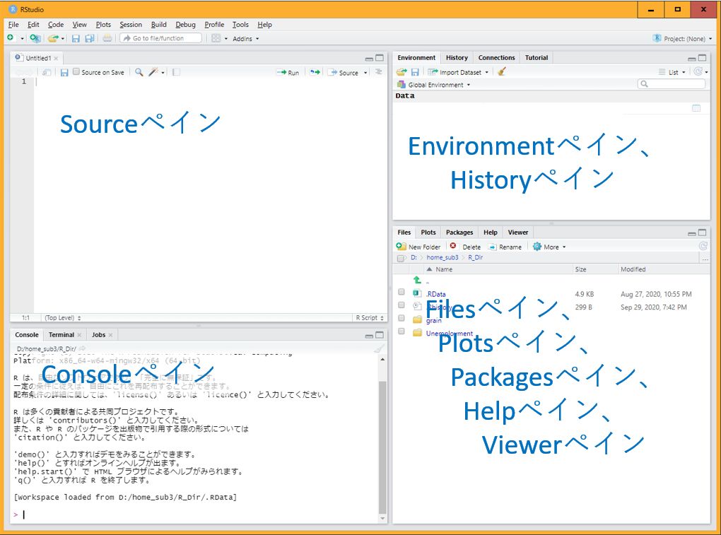The height and width of the screenshot is (535, 721).
Task: Close the Untitled1 tab
Action: tap(56, 59)
